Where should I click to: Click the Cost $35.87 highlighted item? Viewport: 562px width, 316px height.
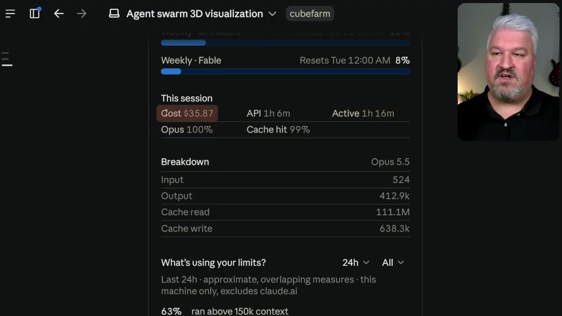(x=187, y=113)
